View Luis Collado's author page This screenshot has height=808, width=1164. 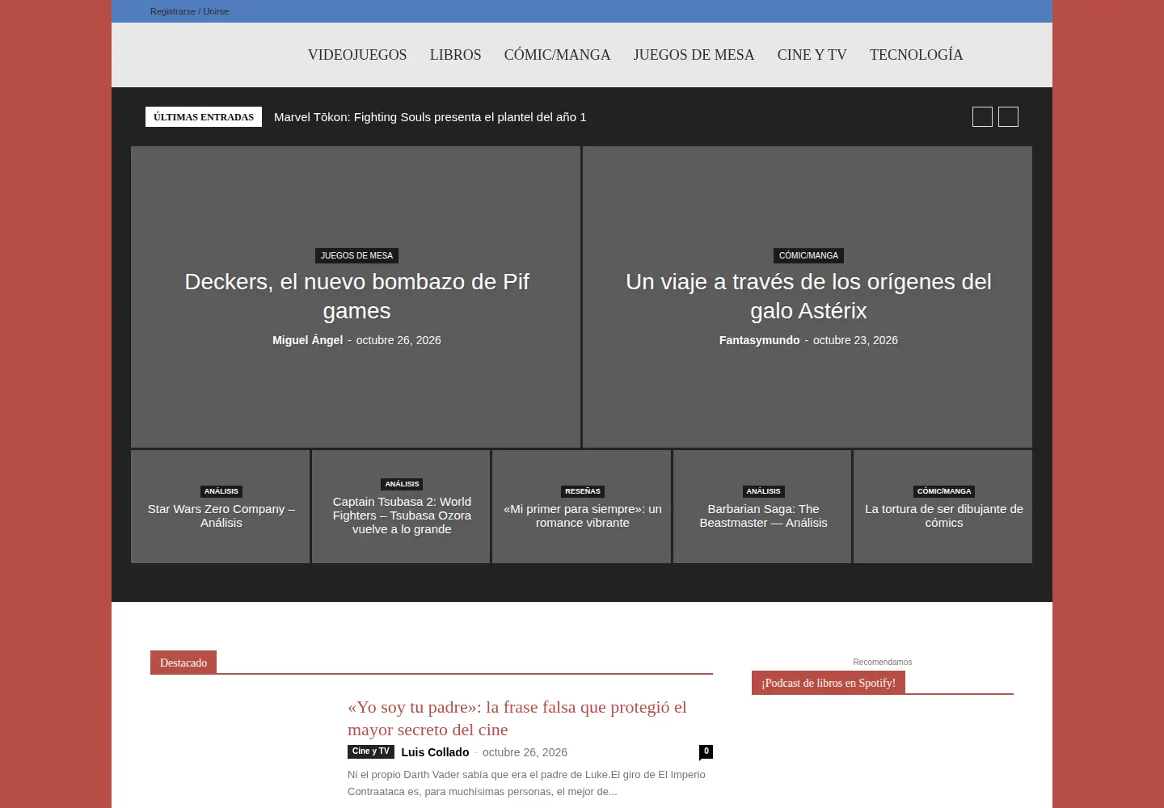pos(435,752)
